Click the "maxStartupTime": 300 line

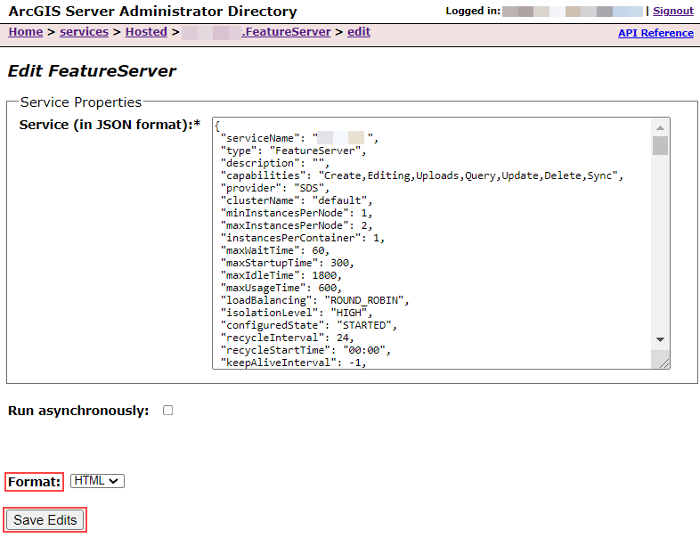pos(287,263)
